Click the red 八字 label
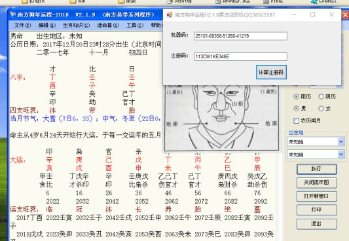 [x=18, y=77]
